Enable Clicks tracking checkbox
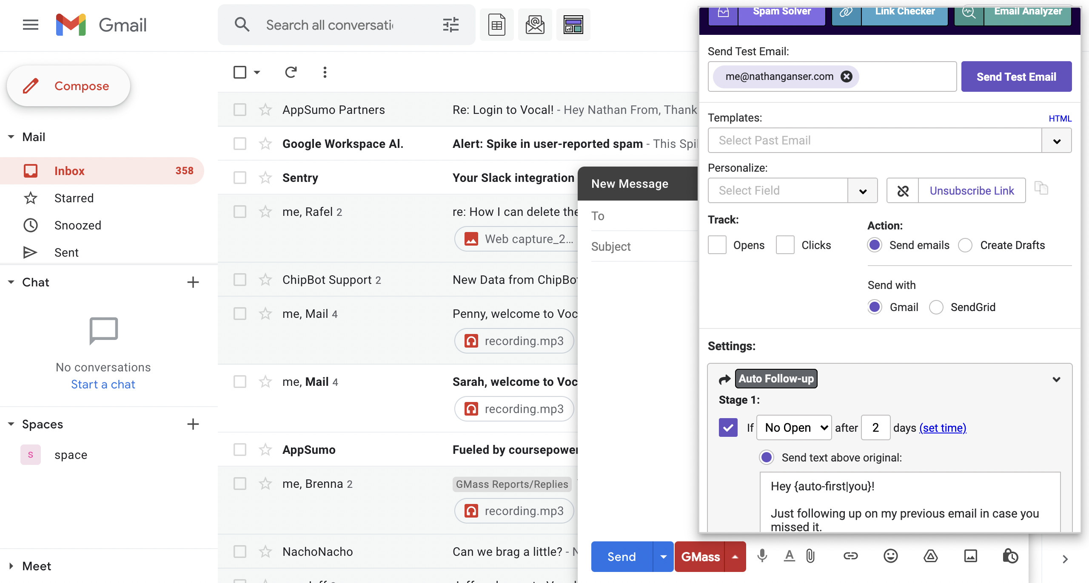 (x=785, y=245)
